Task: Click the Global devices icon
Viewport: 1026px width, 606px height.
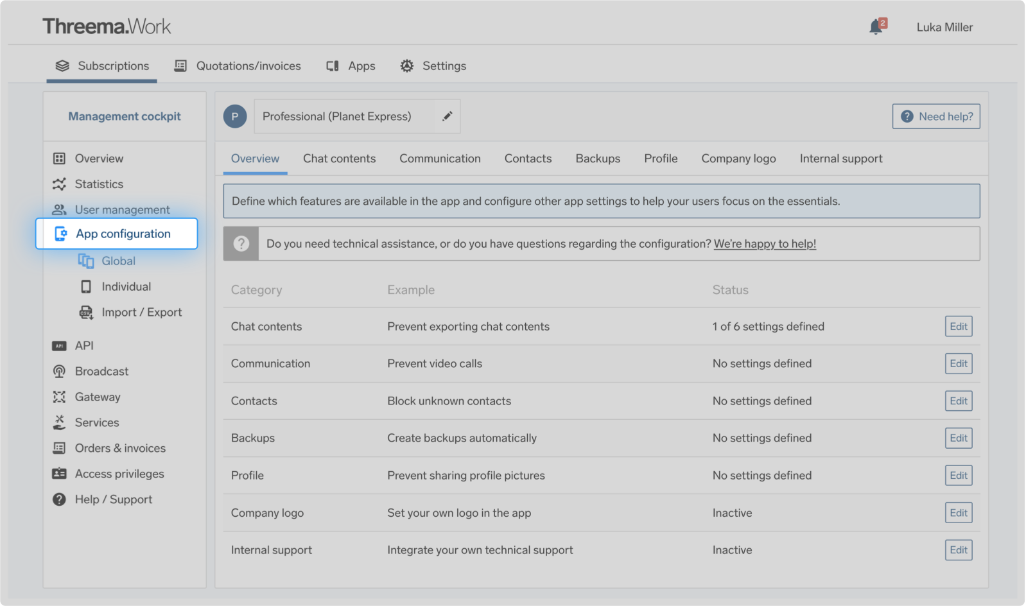Action: pyautogui.click(x=85, y=261)
